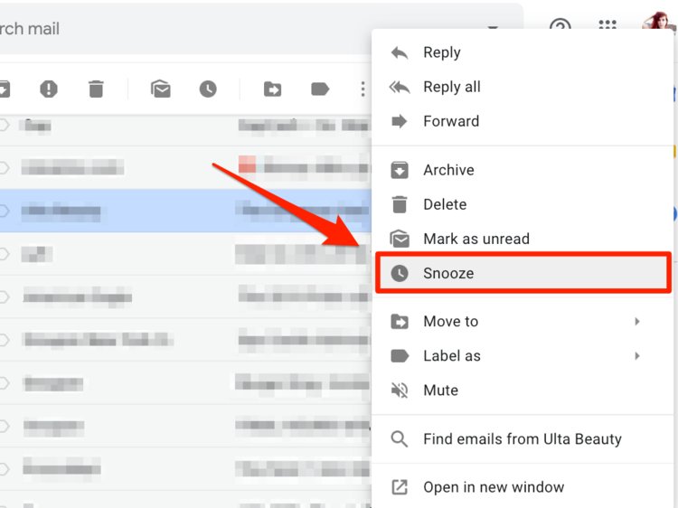This screenshot has height=508, width=678.
Task: Open the three-dot More options menu
Action: click(363, 89)
